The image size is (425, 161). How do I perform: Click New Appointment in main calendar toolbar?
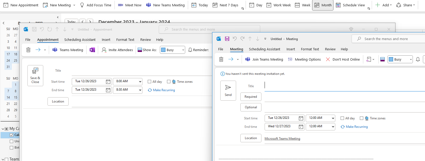coord(21,5)
